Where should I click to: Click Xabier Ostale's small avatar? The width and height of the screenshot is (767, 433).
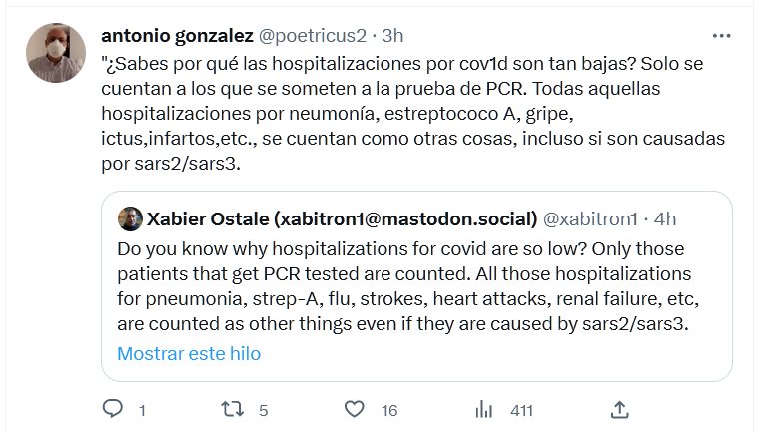click(x=129, y=219)
